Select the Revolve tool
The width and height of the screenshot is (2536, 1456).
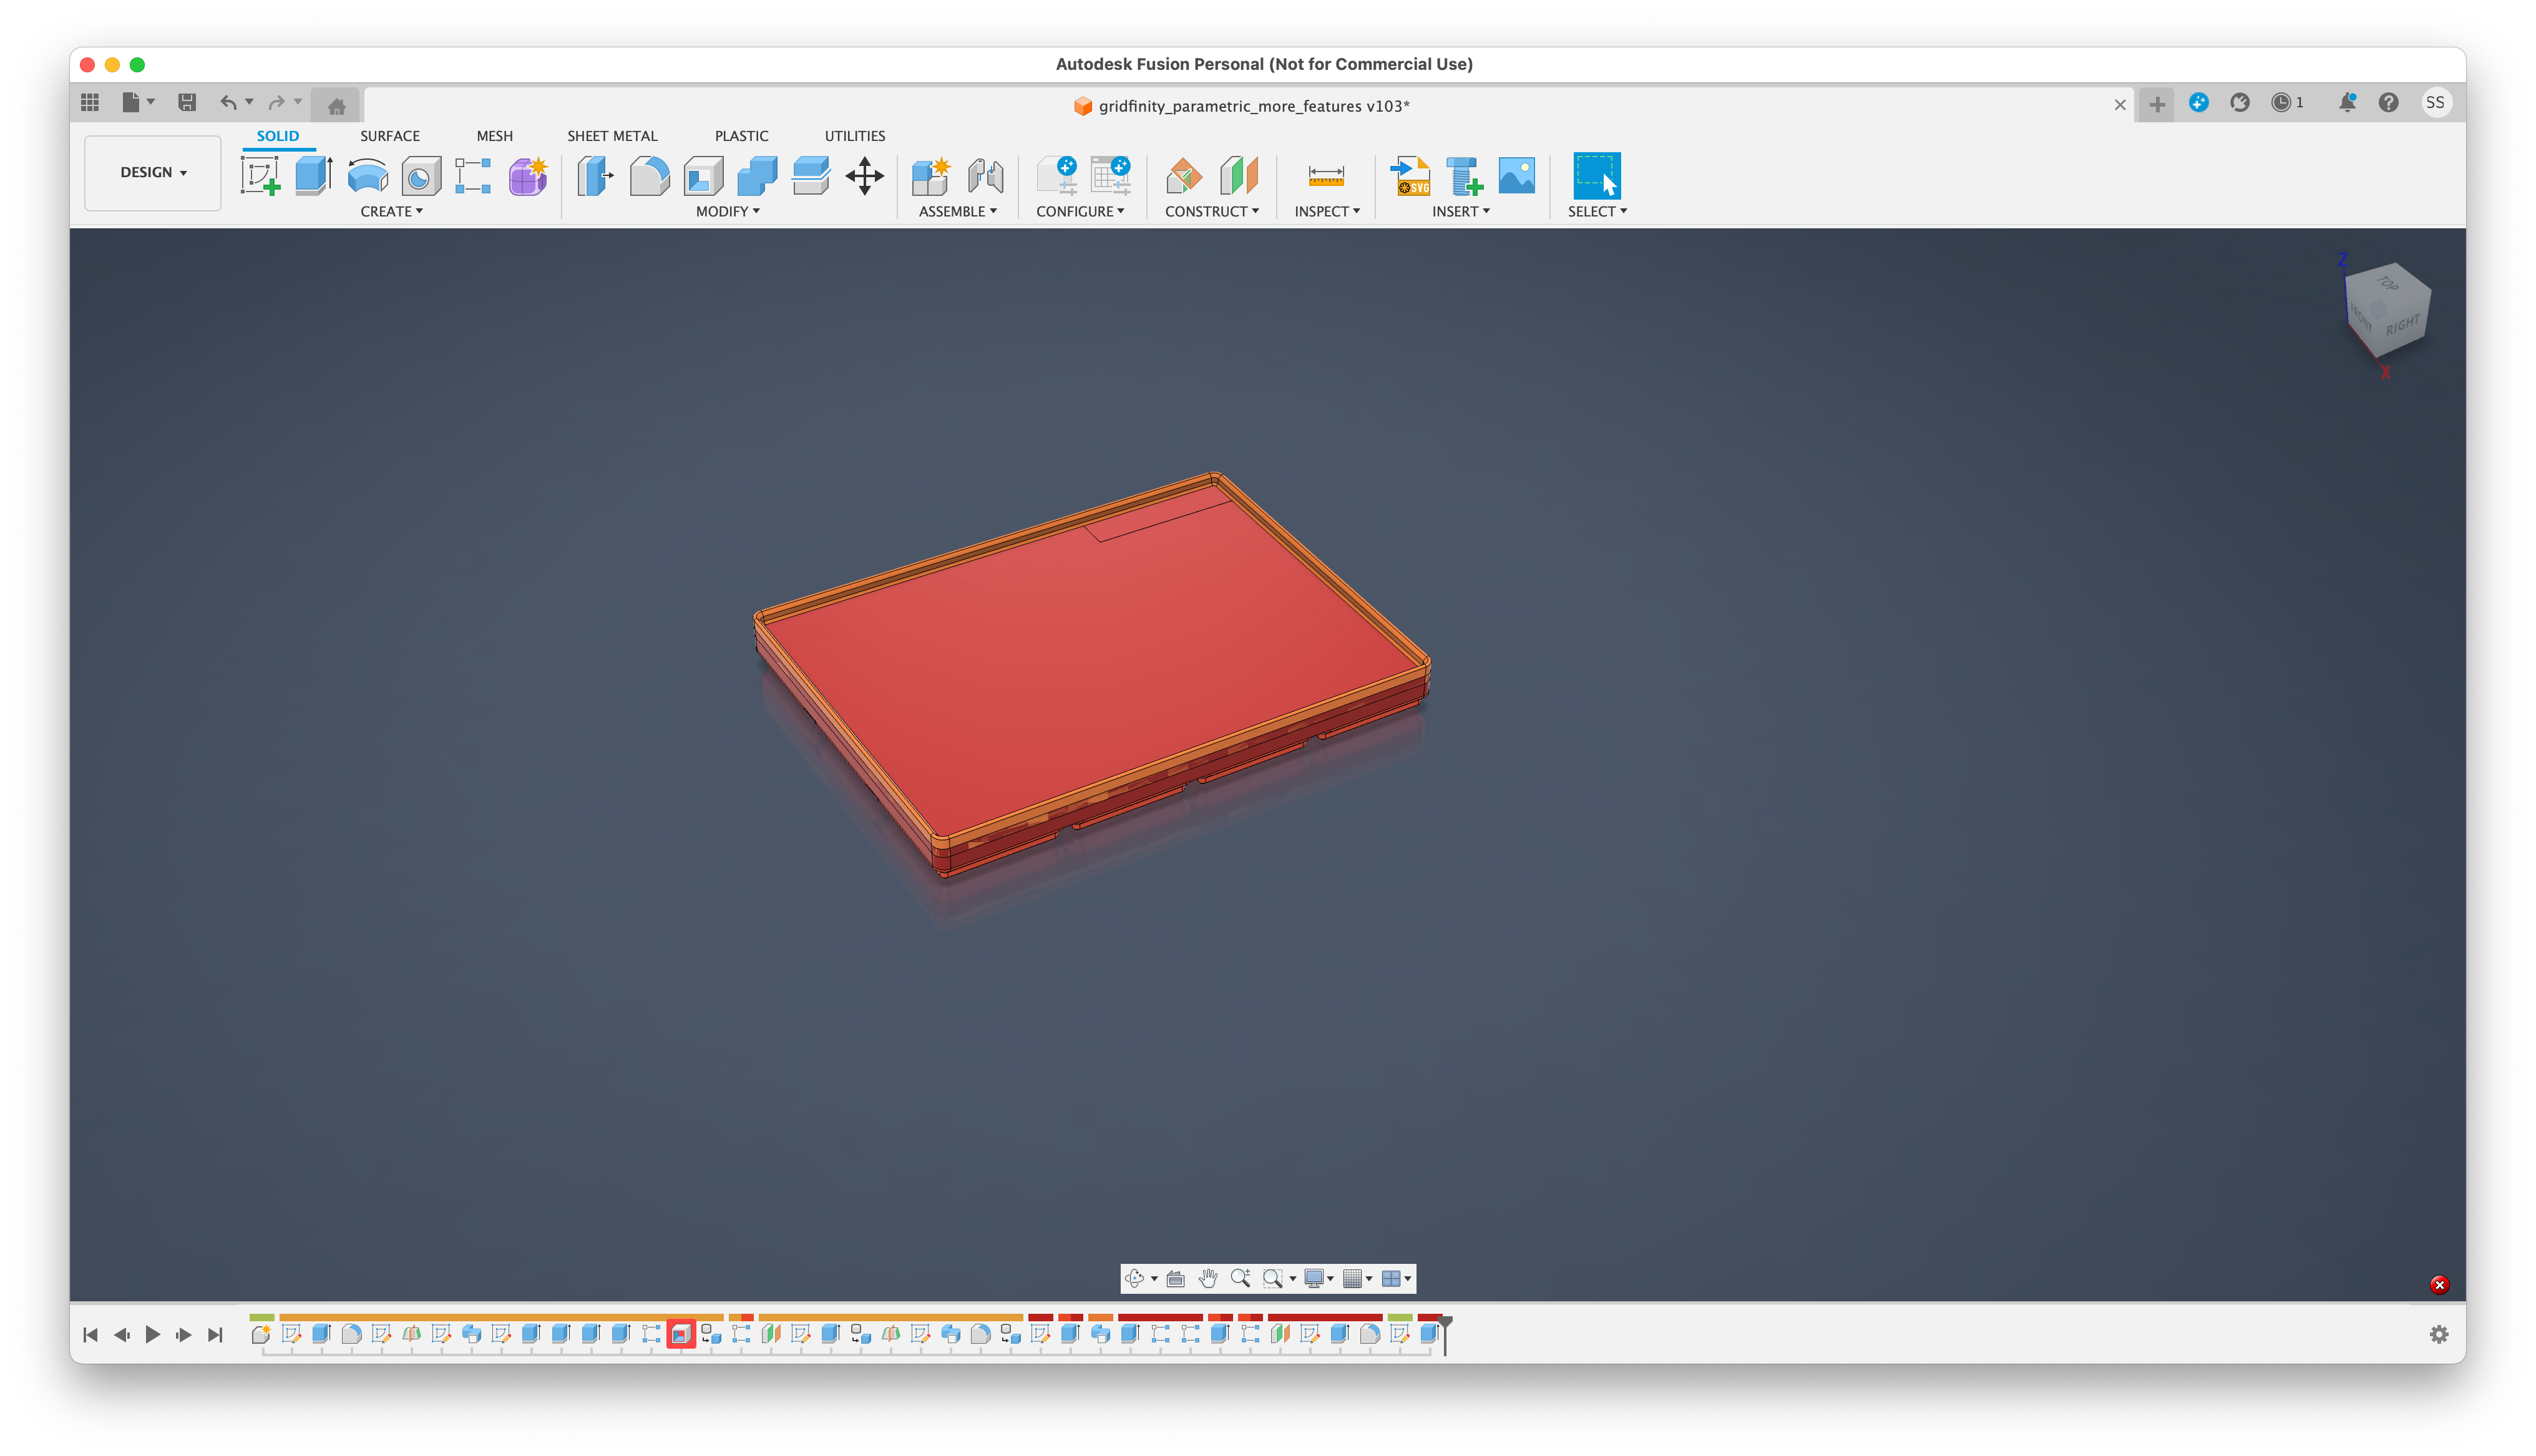367,176
